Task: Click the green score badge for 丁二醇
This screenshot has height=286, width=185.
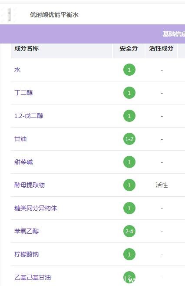Action: (x=129, y=93)
